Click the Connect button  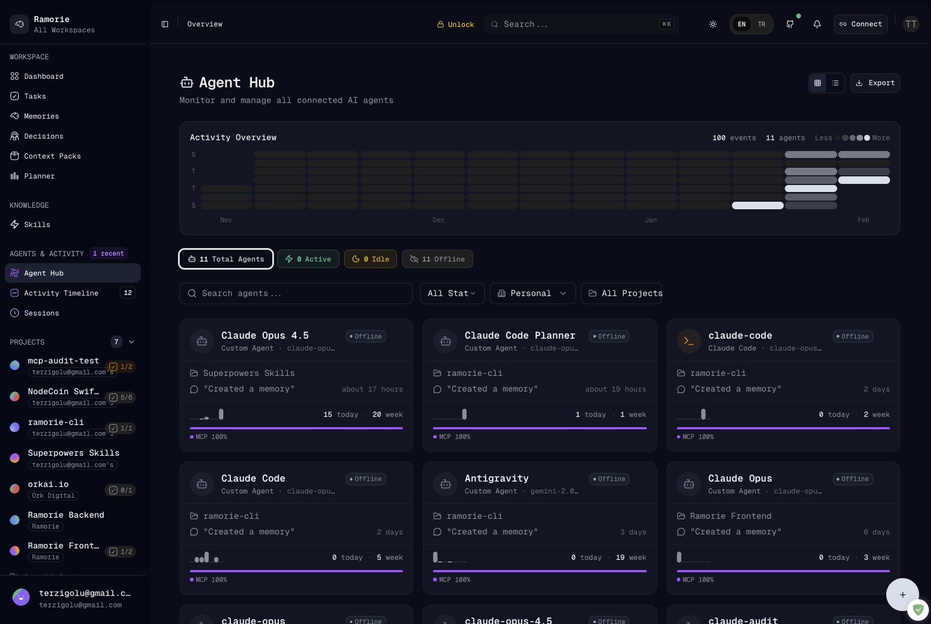tap(860, 24)
